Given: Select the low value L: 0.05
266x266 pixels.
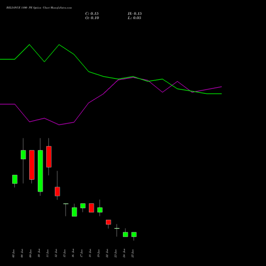Looking at the screenshot, I should (x=135, y=18).
